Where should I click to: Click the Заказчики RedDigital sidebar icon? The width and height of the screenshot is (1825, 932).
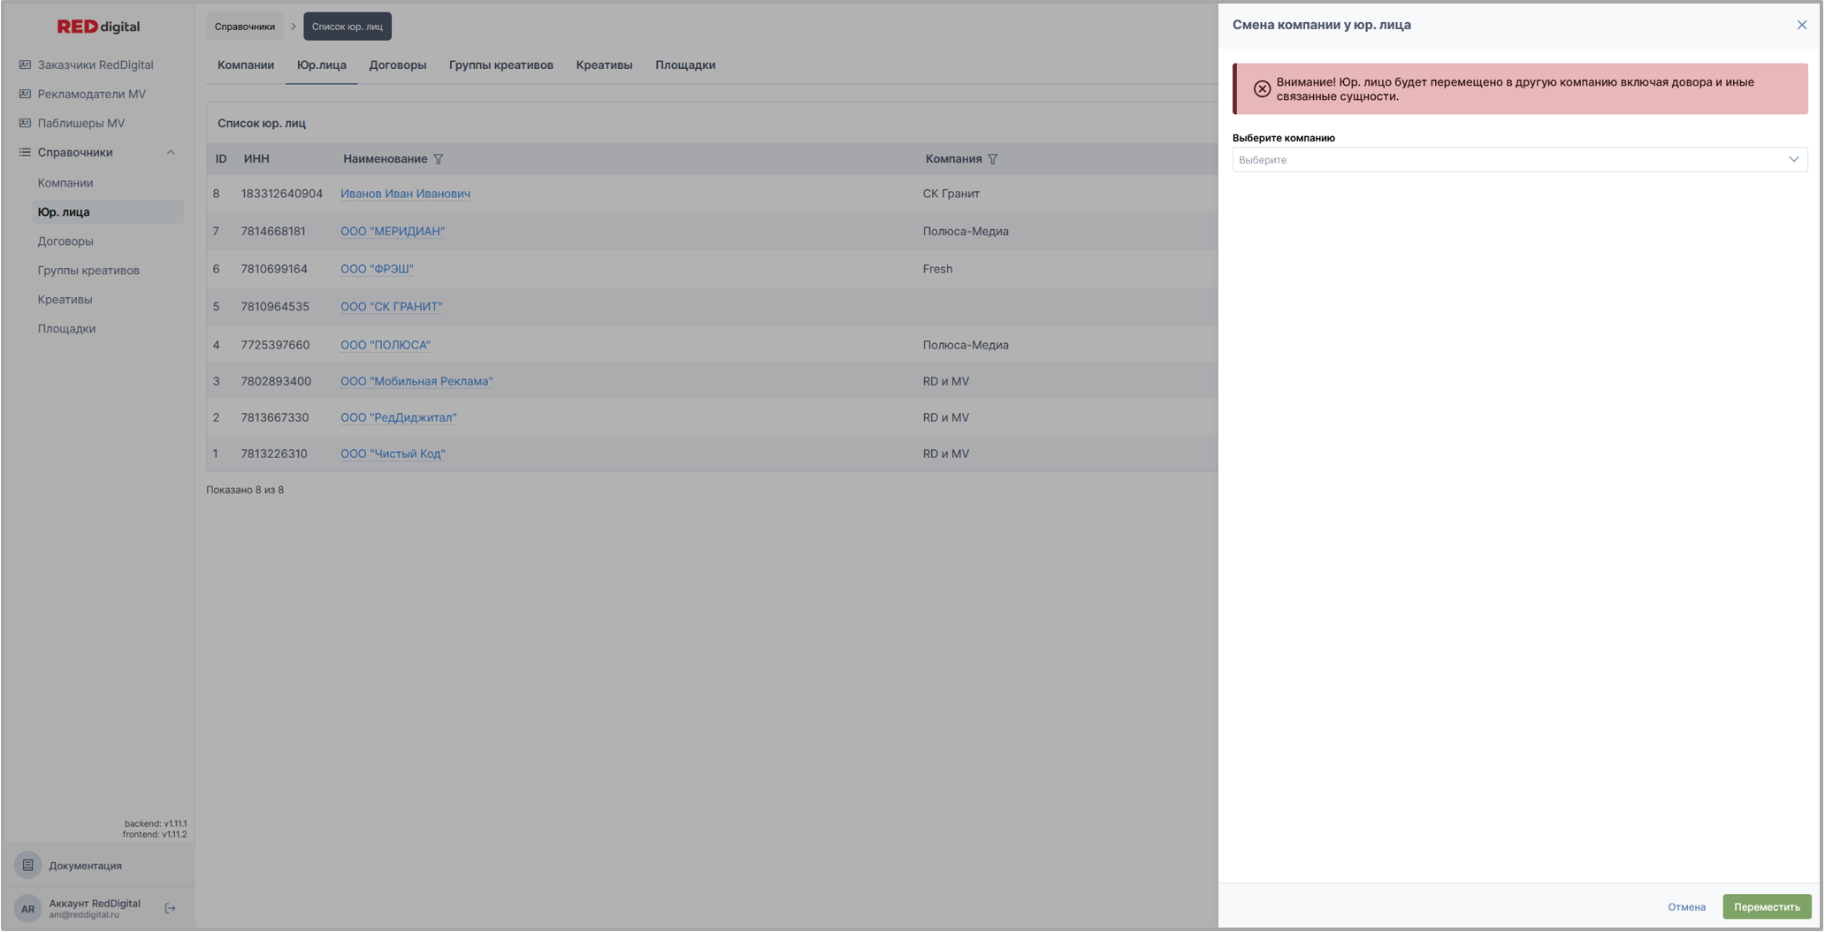pyautogui.click(x=25, y=65)
